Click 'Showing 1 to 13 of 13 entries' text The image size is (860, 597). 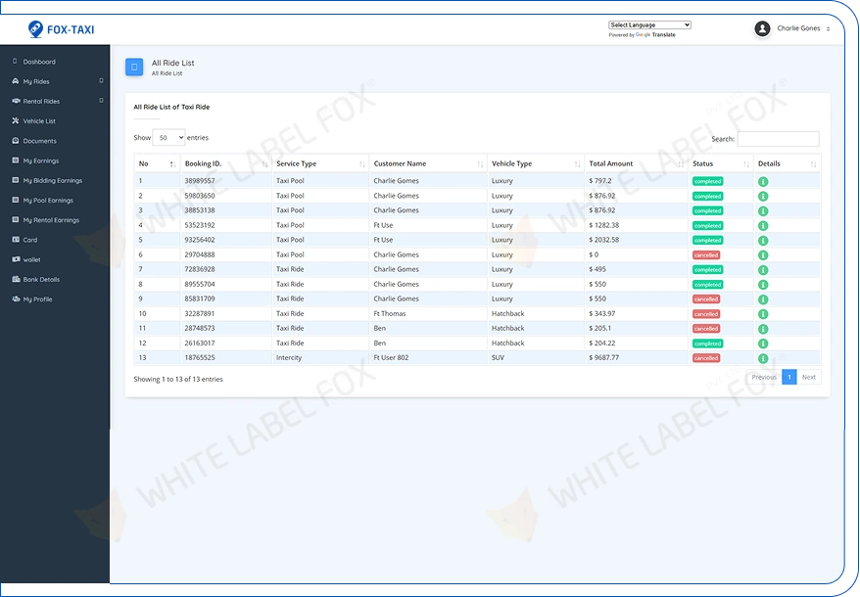[x=178, y=380]
